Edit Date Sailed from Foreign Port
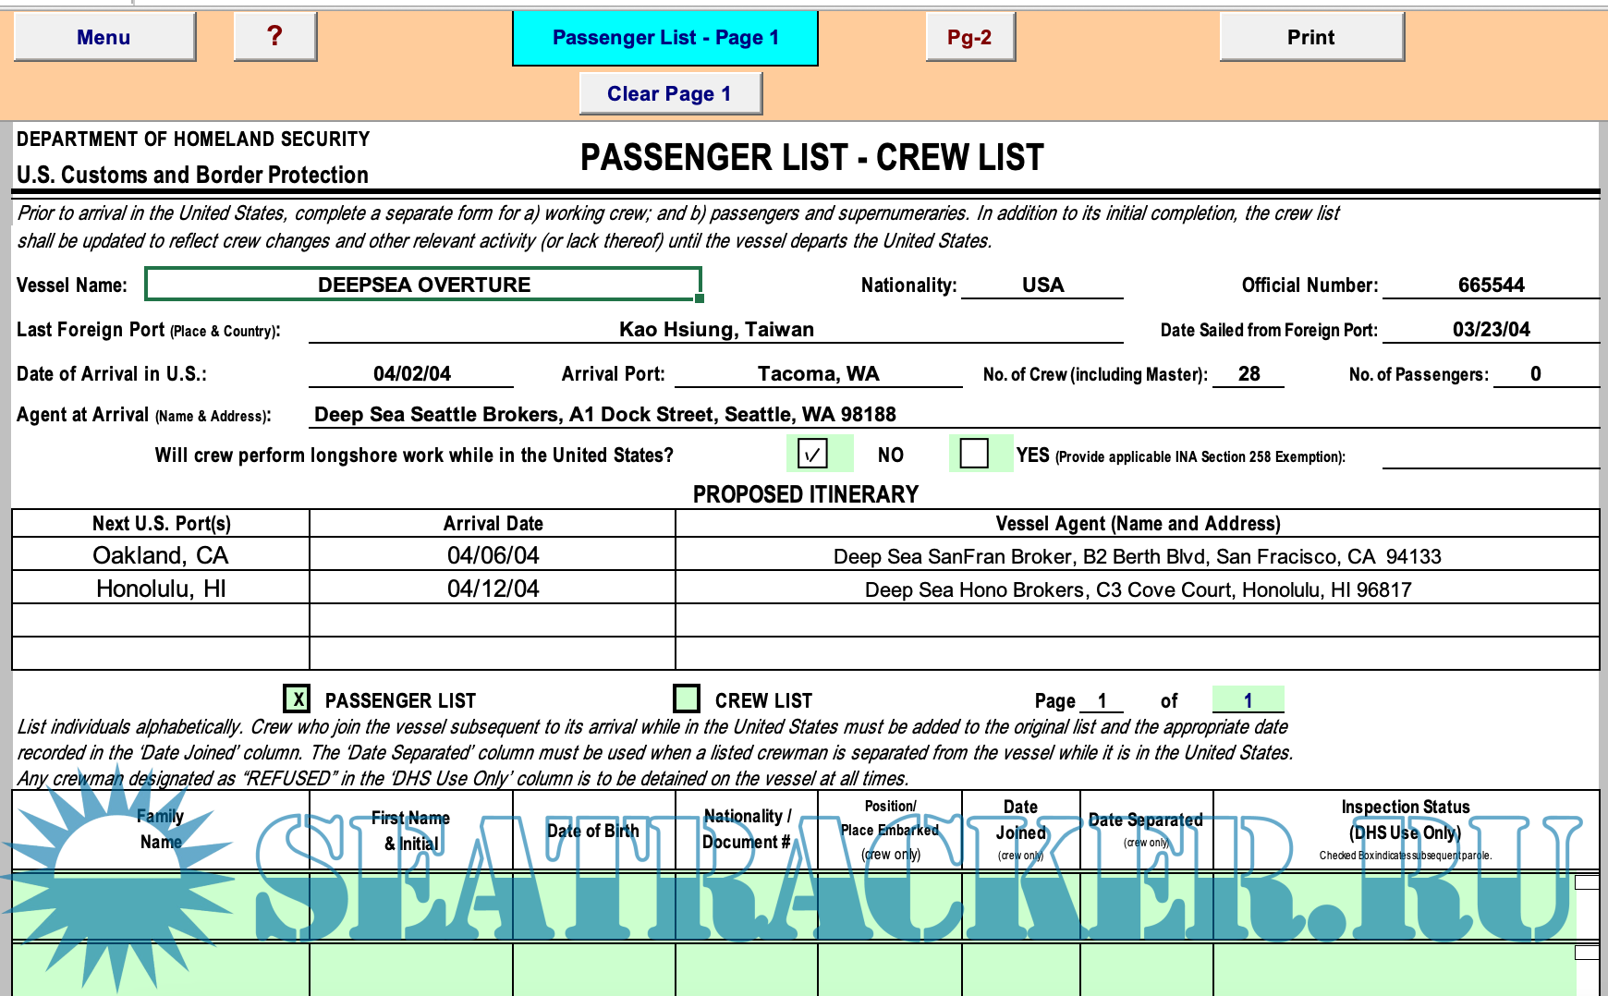 1490,330
